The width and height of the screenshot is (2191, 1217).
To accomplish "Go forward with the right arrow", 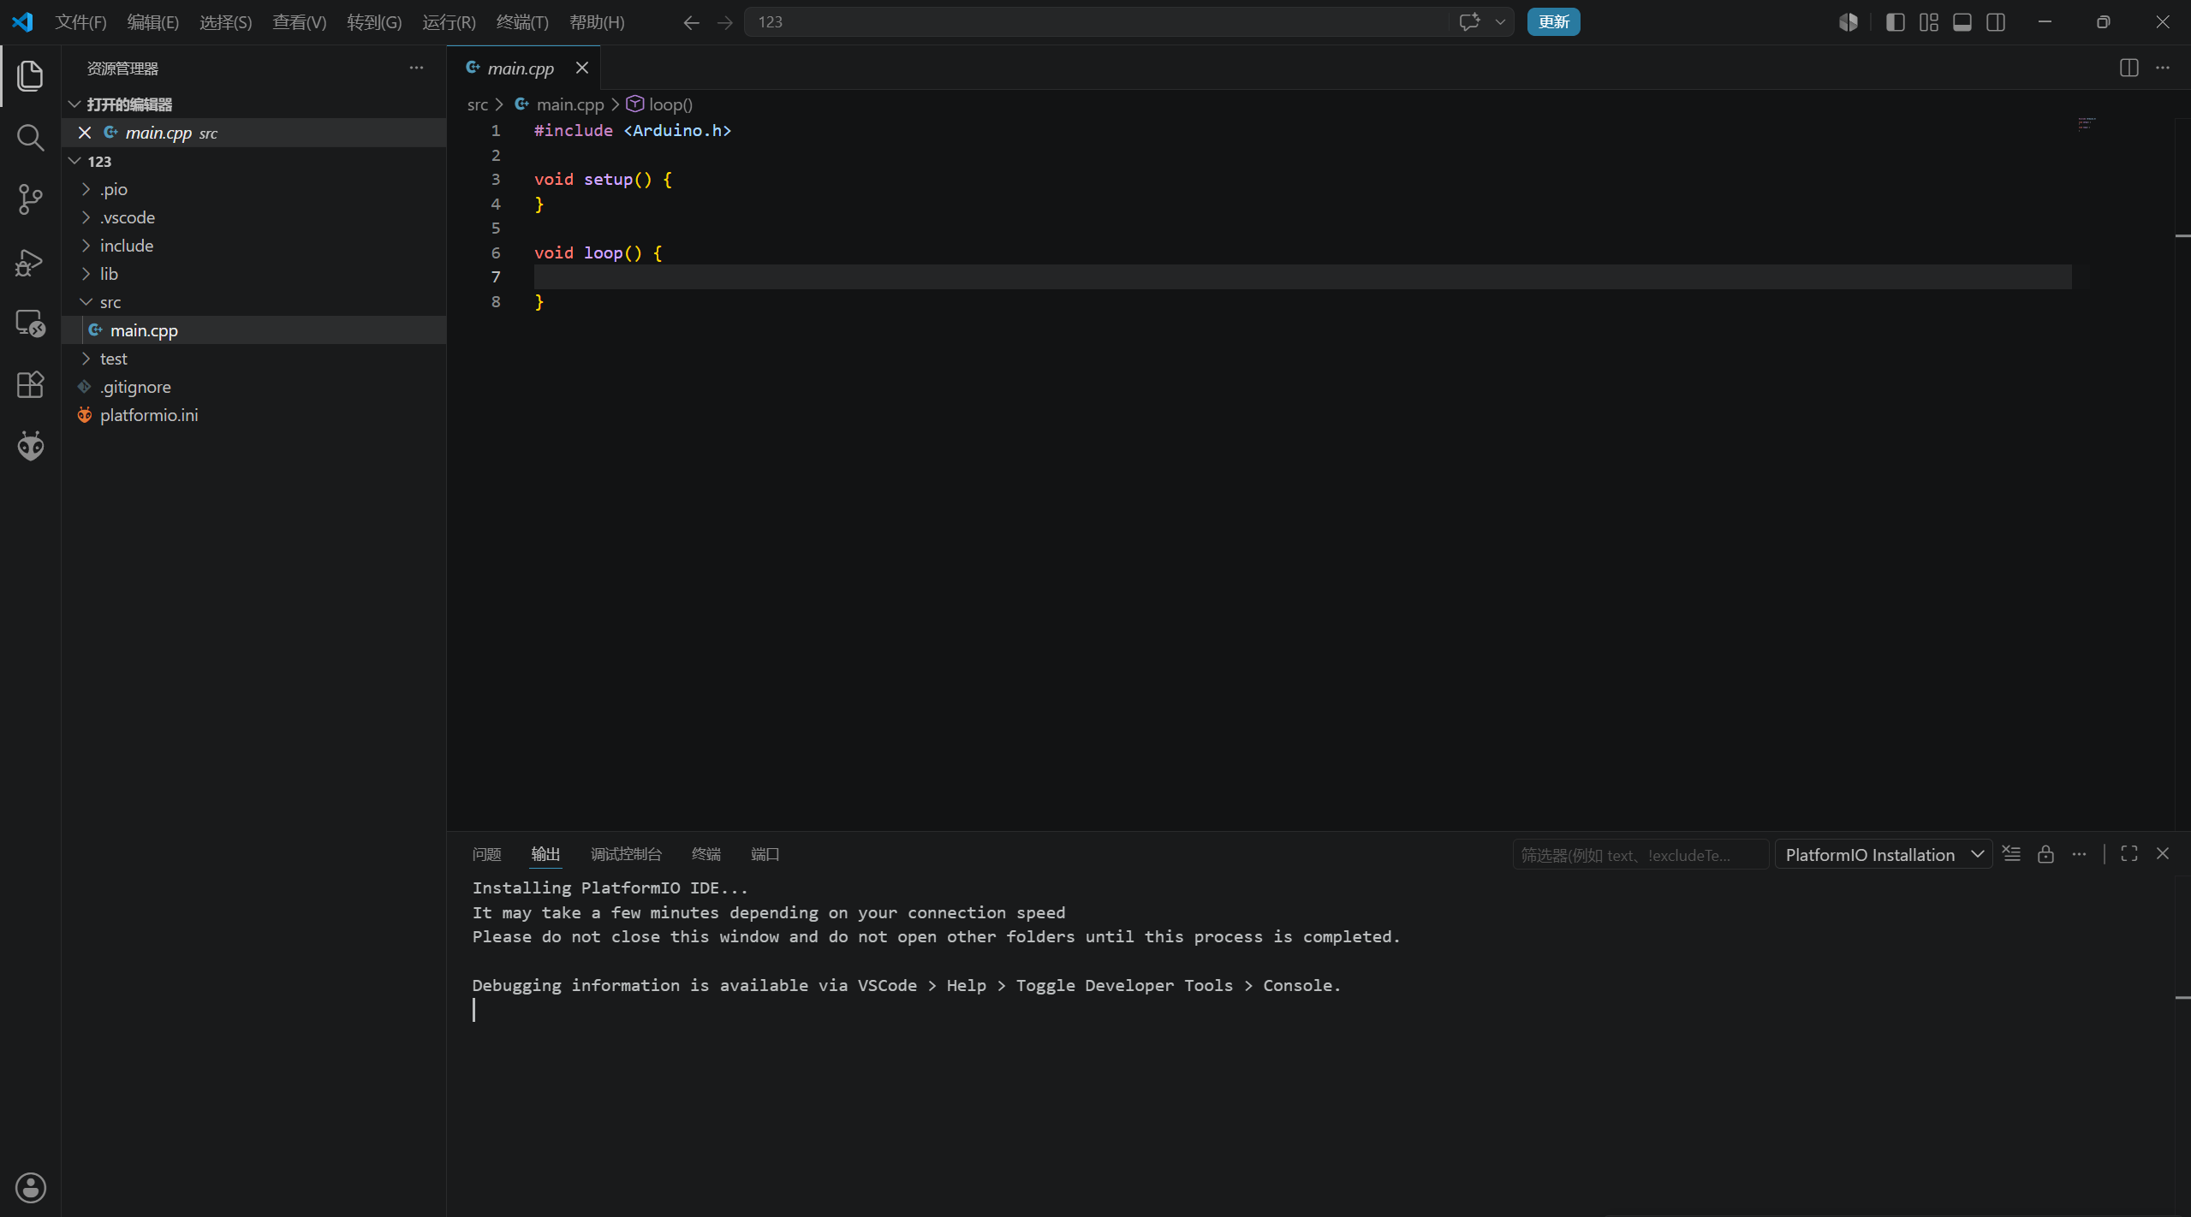I will click(725, 22).
